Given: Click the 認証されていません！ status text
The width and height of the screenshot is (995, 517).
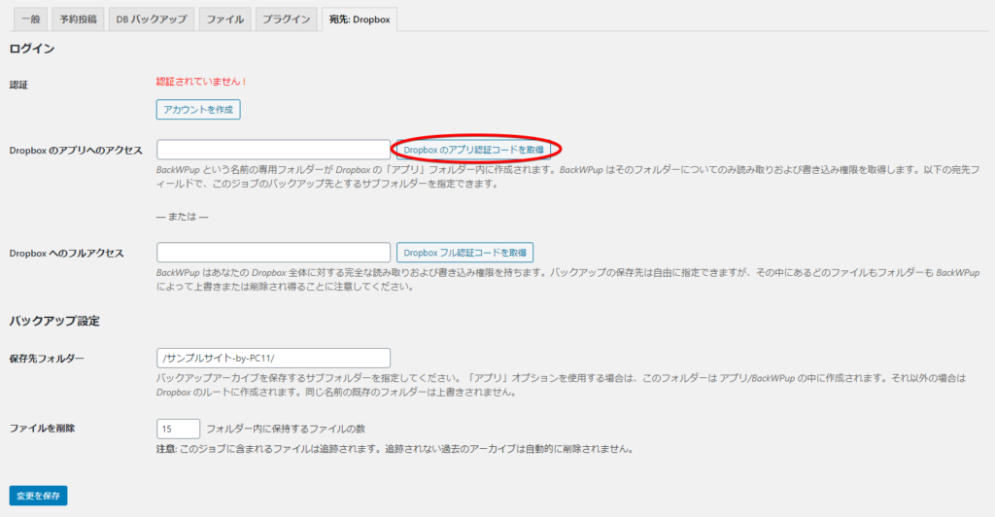Looking at the screenshot, I should [202, 82].
